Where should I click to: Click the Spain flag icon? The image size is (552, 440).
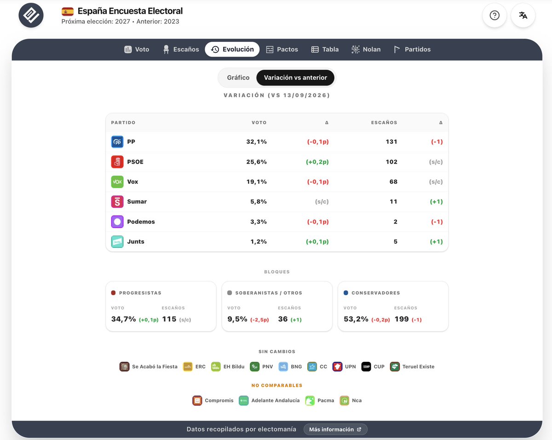(x=68, y=11)
